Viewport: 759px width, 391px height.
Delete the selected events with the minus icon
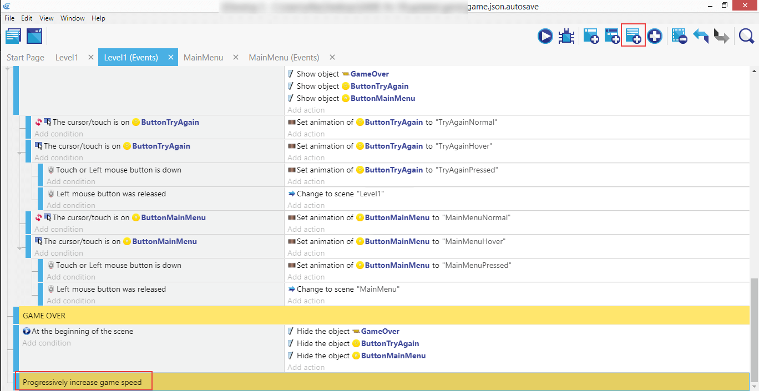(679, 37)
